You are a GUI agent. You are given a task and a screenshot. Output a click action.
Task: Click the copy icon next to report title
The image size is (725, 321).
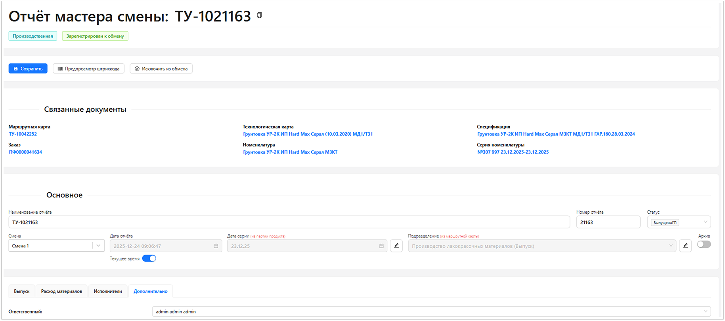[x=259, y=15]
